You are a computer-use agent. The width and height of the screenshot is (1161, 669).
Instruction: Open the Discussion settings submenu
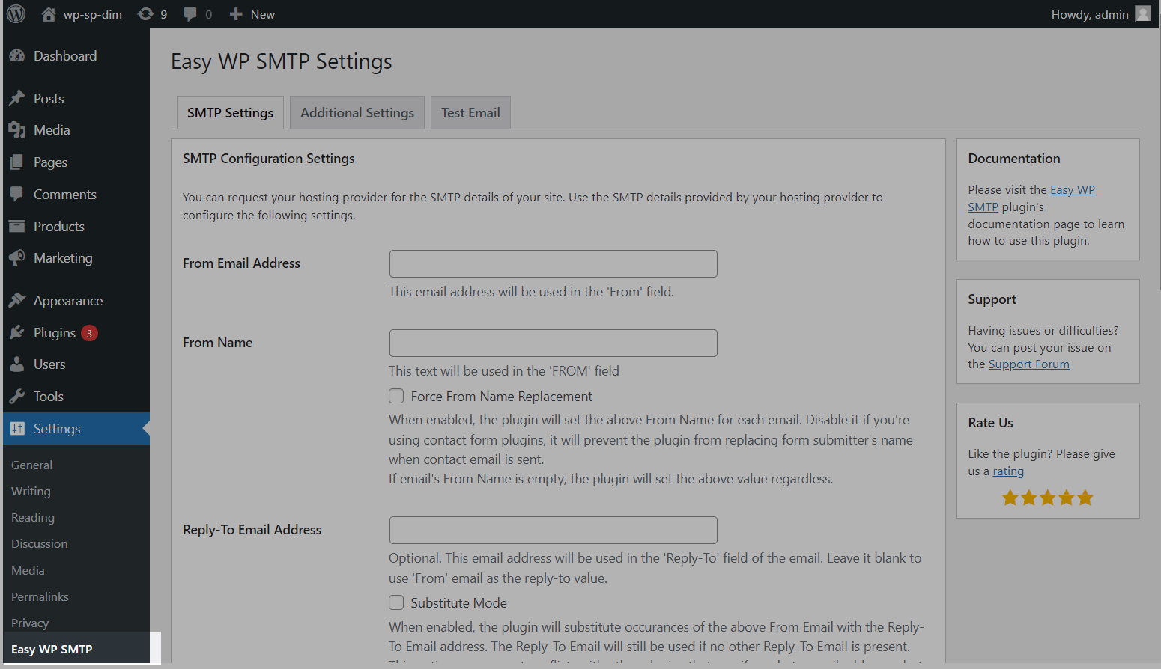[39, 543]
